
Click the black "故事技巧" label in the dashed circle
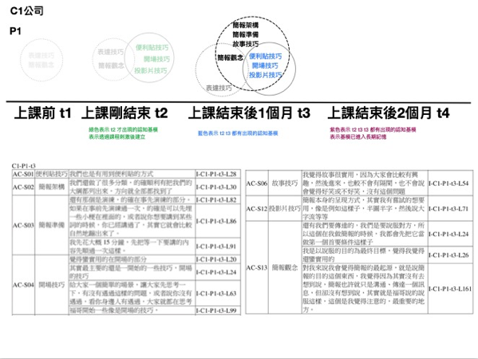[x=246, y=44]
